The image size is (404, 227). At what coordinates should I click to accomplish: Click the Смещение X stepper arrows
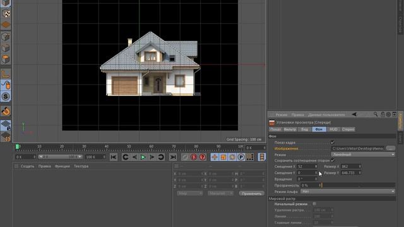click(x=316, y=166)
